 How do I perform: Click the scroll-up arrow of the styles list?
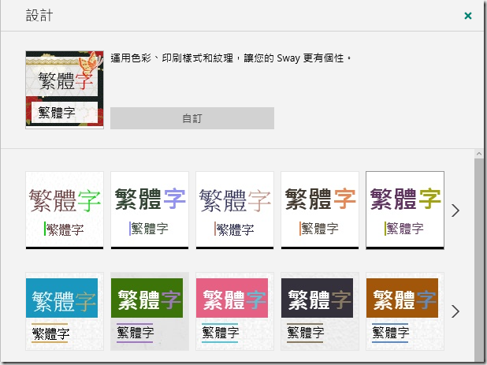pos(478,154)
